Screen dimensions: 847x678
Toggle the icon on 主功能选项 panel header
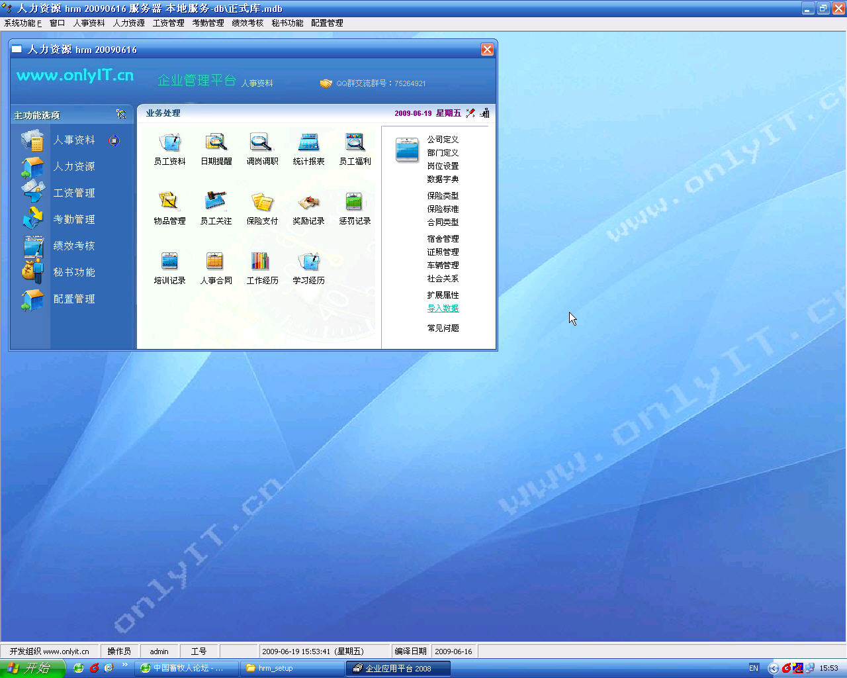pyautogui.click(x=121, y=115)
